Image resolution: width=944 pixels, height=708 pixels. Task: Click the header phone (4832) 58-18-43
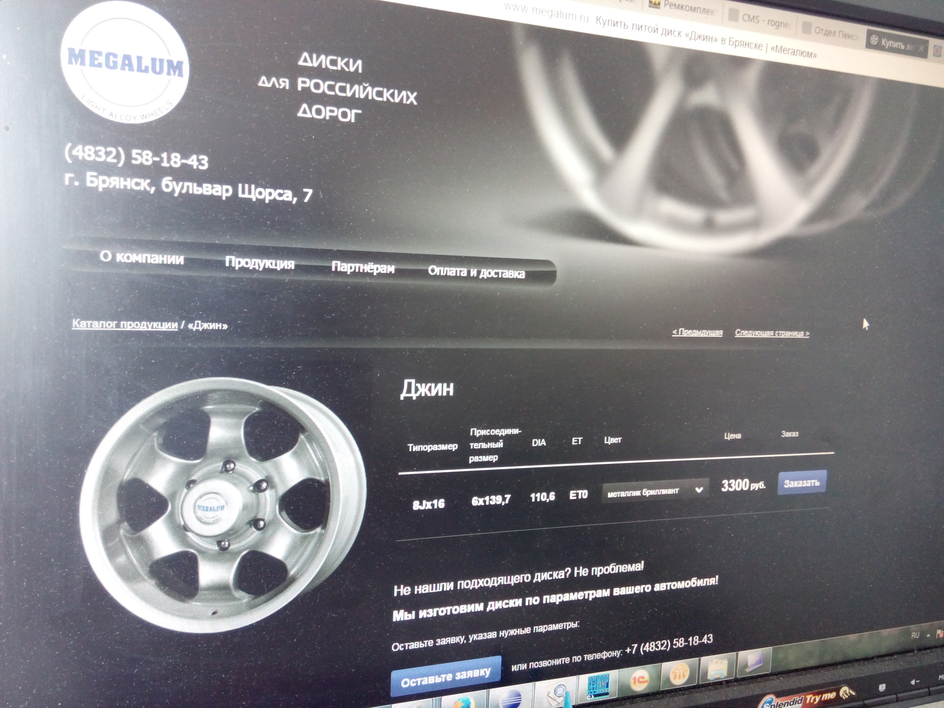136,157
